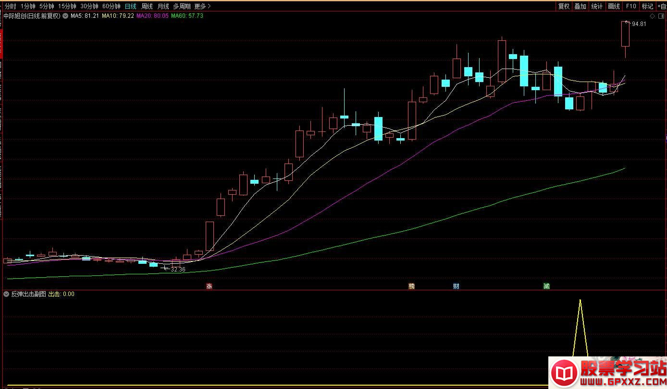667x389 pixels.
Task: Switch to 月线 monthly chart
Action: tap(163, 6)
